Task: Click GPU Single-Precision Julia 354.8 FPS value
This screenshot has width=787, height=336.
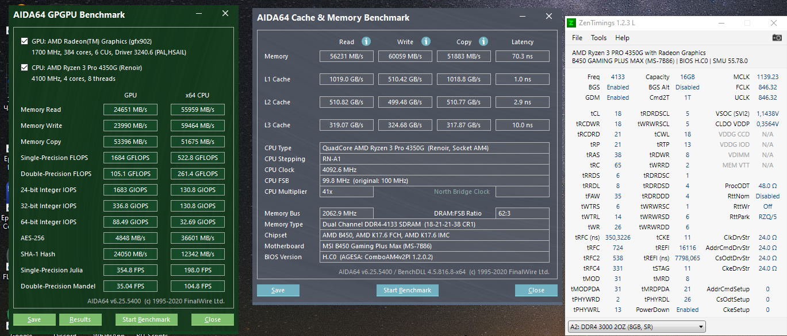Action: 130,270
